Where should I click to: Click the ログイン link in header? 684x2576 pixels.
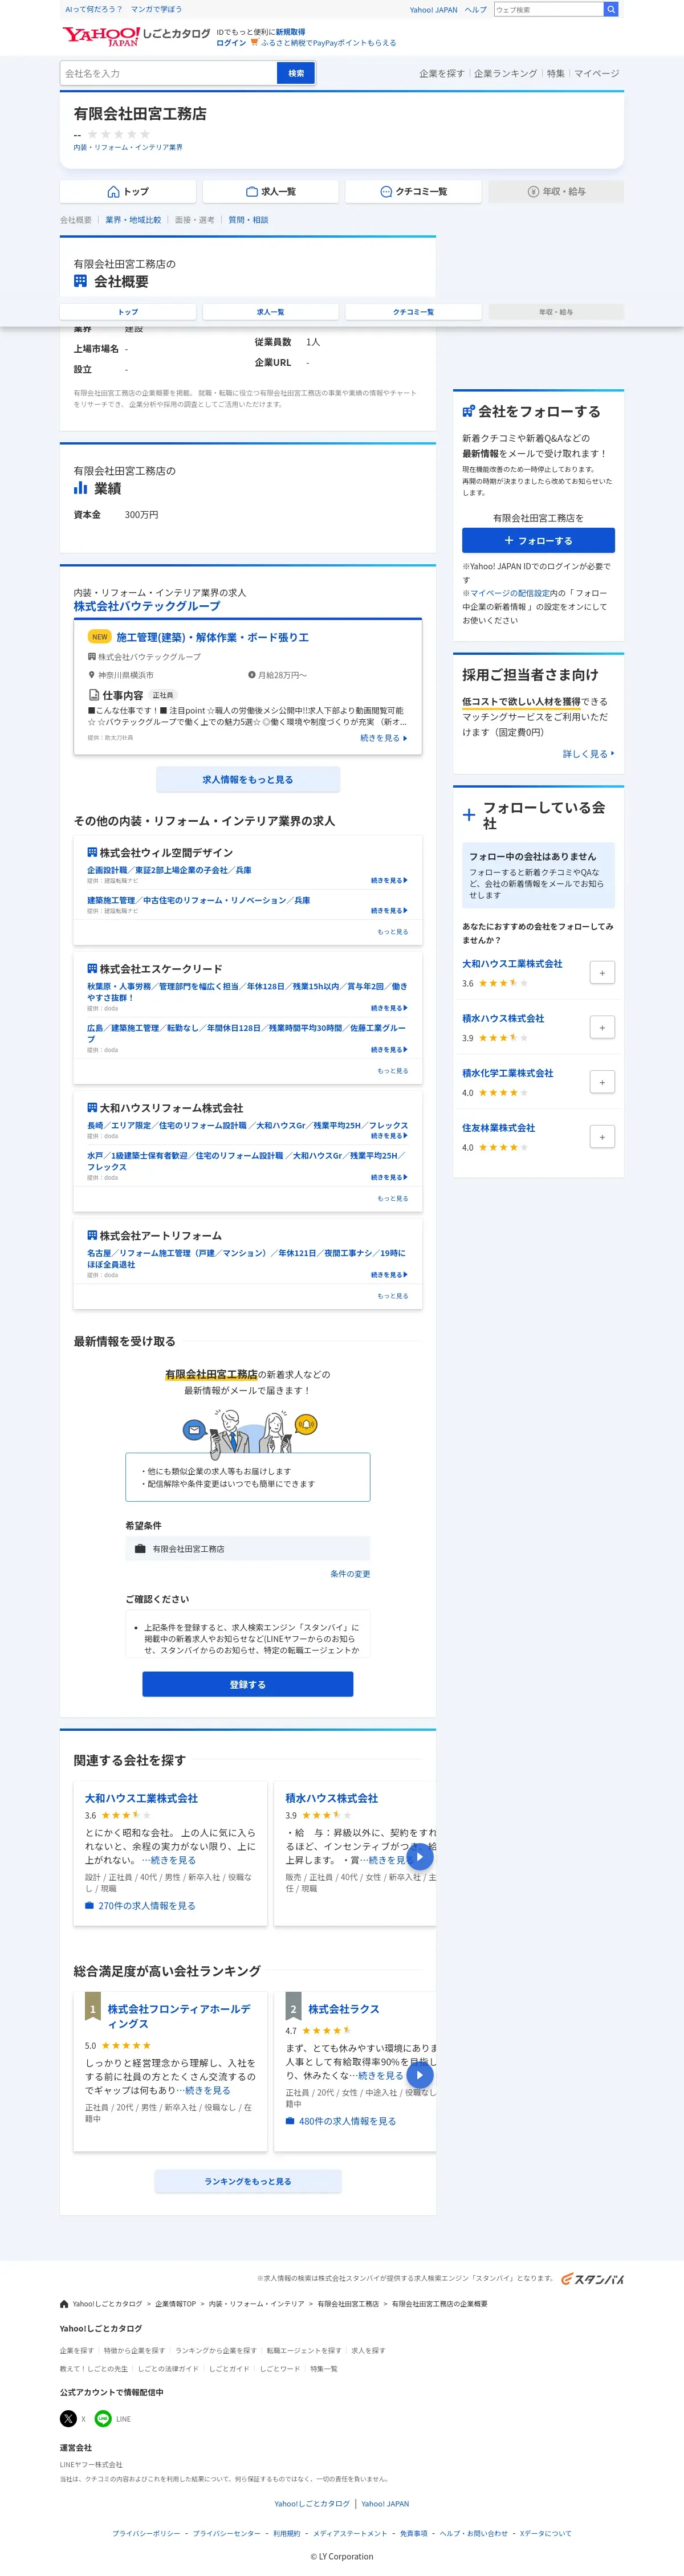click(x=231, y=43)
